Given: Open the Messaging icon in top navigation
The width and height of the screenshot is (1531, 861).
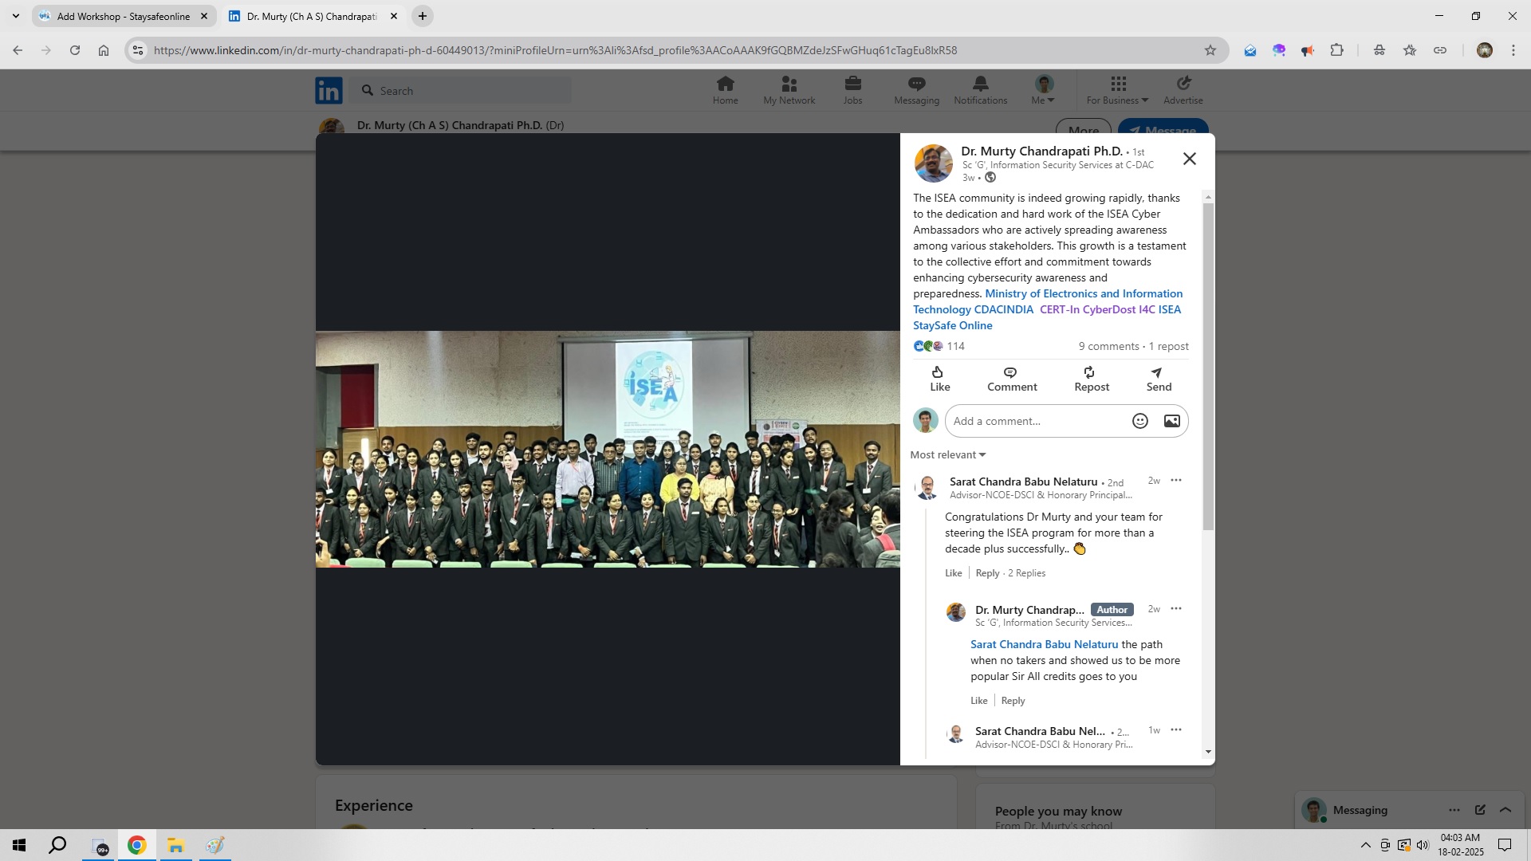Looking at the screenshot, I should coord(916,89).
